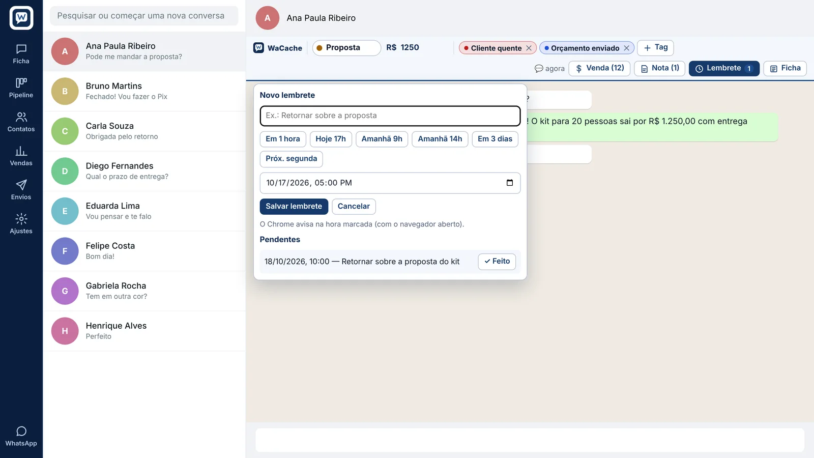Open the Envios section
This screenshot has height=458, width=814.
coord(21,190)
